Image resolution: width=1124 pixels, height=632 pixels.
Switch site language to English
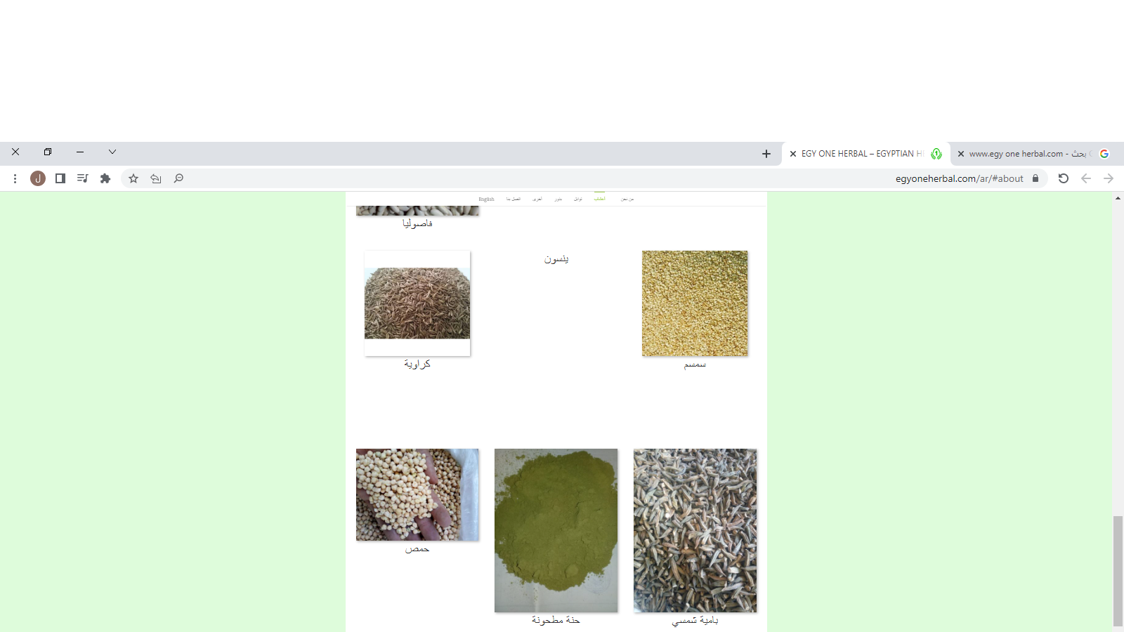[486, 199]
